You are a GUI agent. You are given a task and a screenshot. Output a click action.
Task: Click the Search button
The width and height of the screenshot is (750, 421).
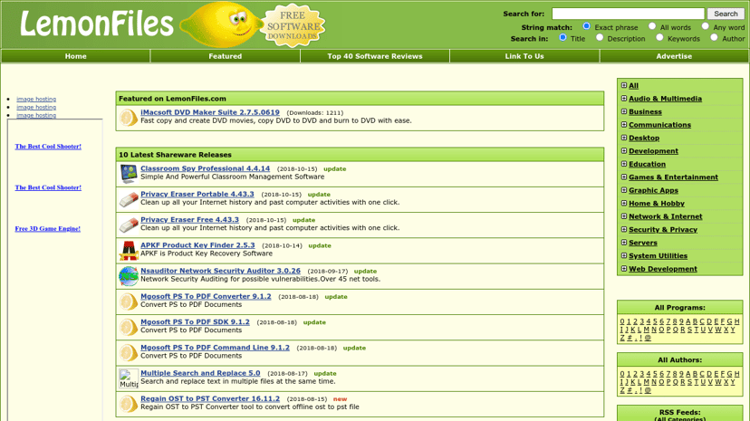tap(726, 14)
